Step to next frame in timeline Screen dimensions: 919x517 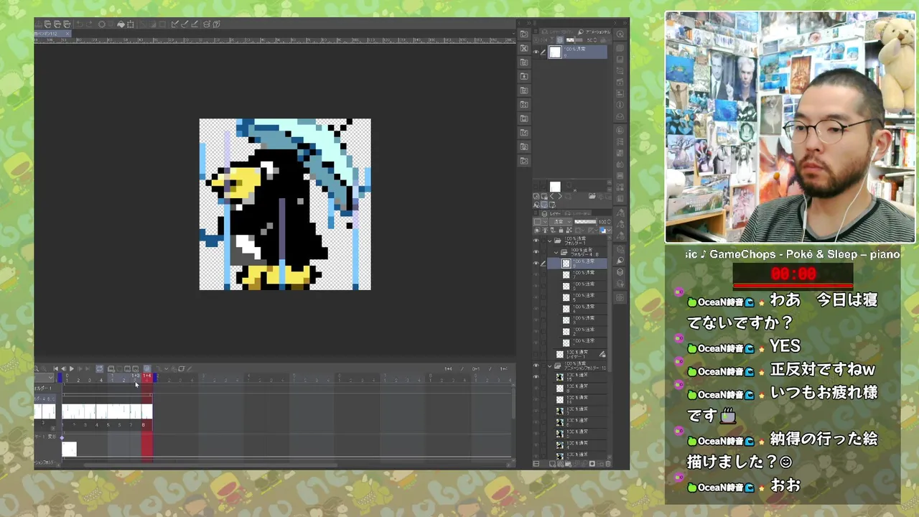pos(80,369)
